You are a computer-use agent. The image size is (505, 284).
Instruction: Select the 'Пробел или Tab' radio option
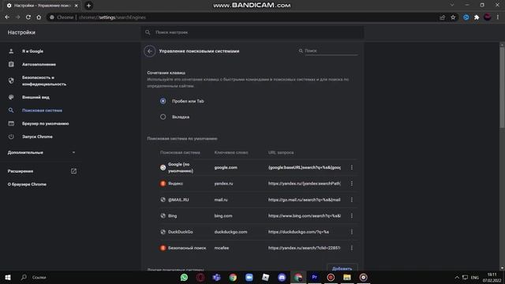tap(163, 101)
